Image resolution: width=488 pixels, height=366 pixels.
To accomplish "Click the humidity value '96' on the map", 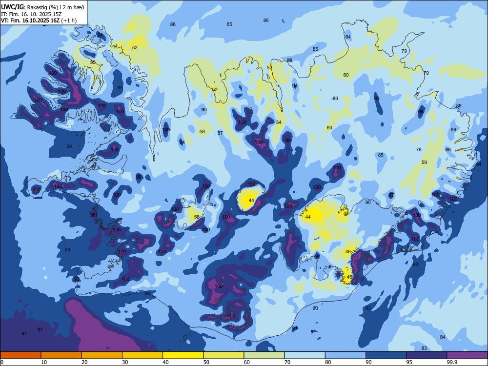I will (93, 215).
